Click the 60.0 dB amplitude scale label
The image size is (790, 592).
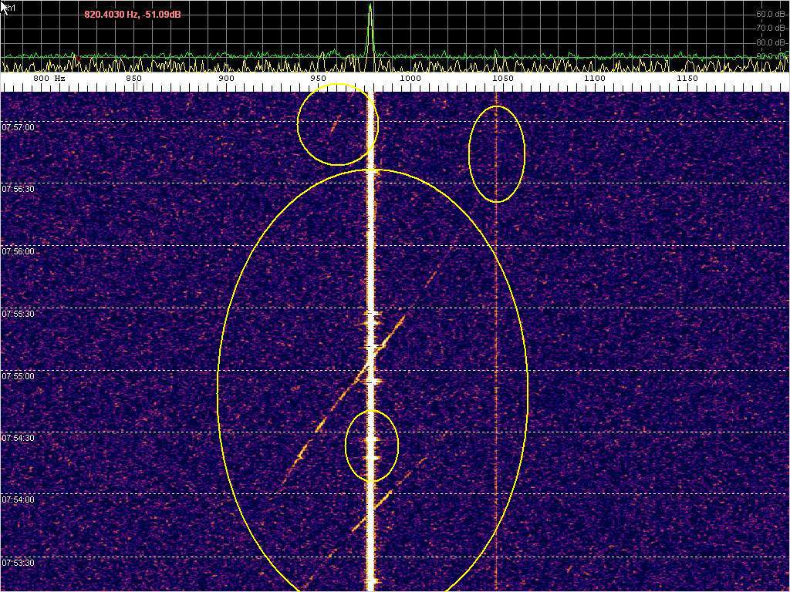point(769,14)
